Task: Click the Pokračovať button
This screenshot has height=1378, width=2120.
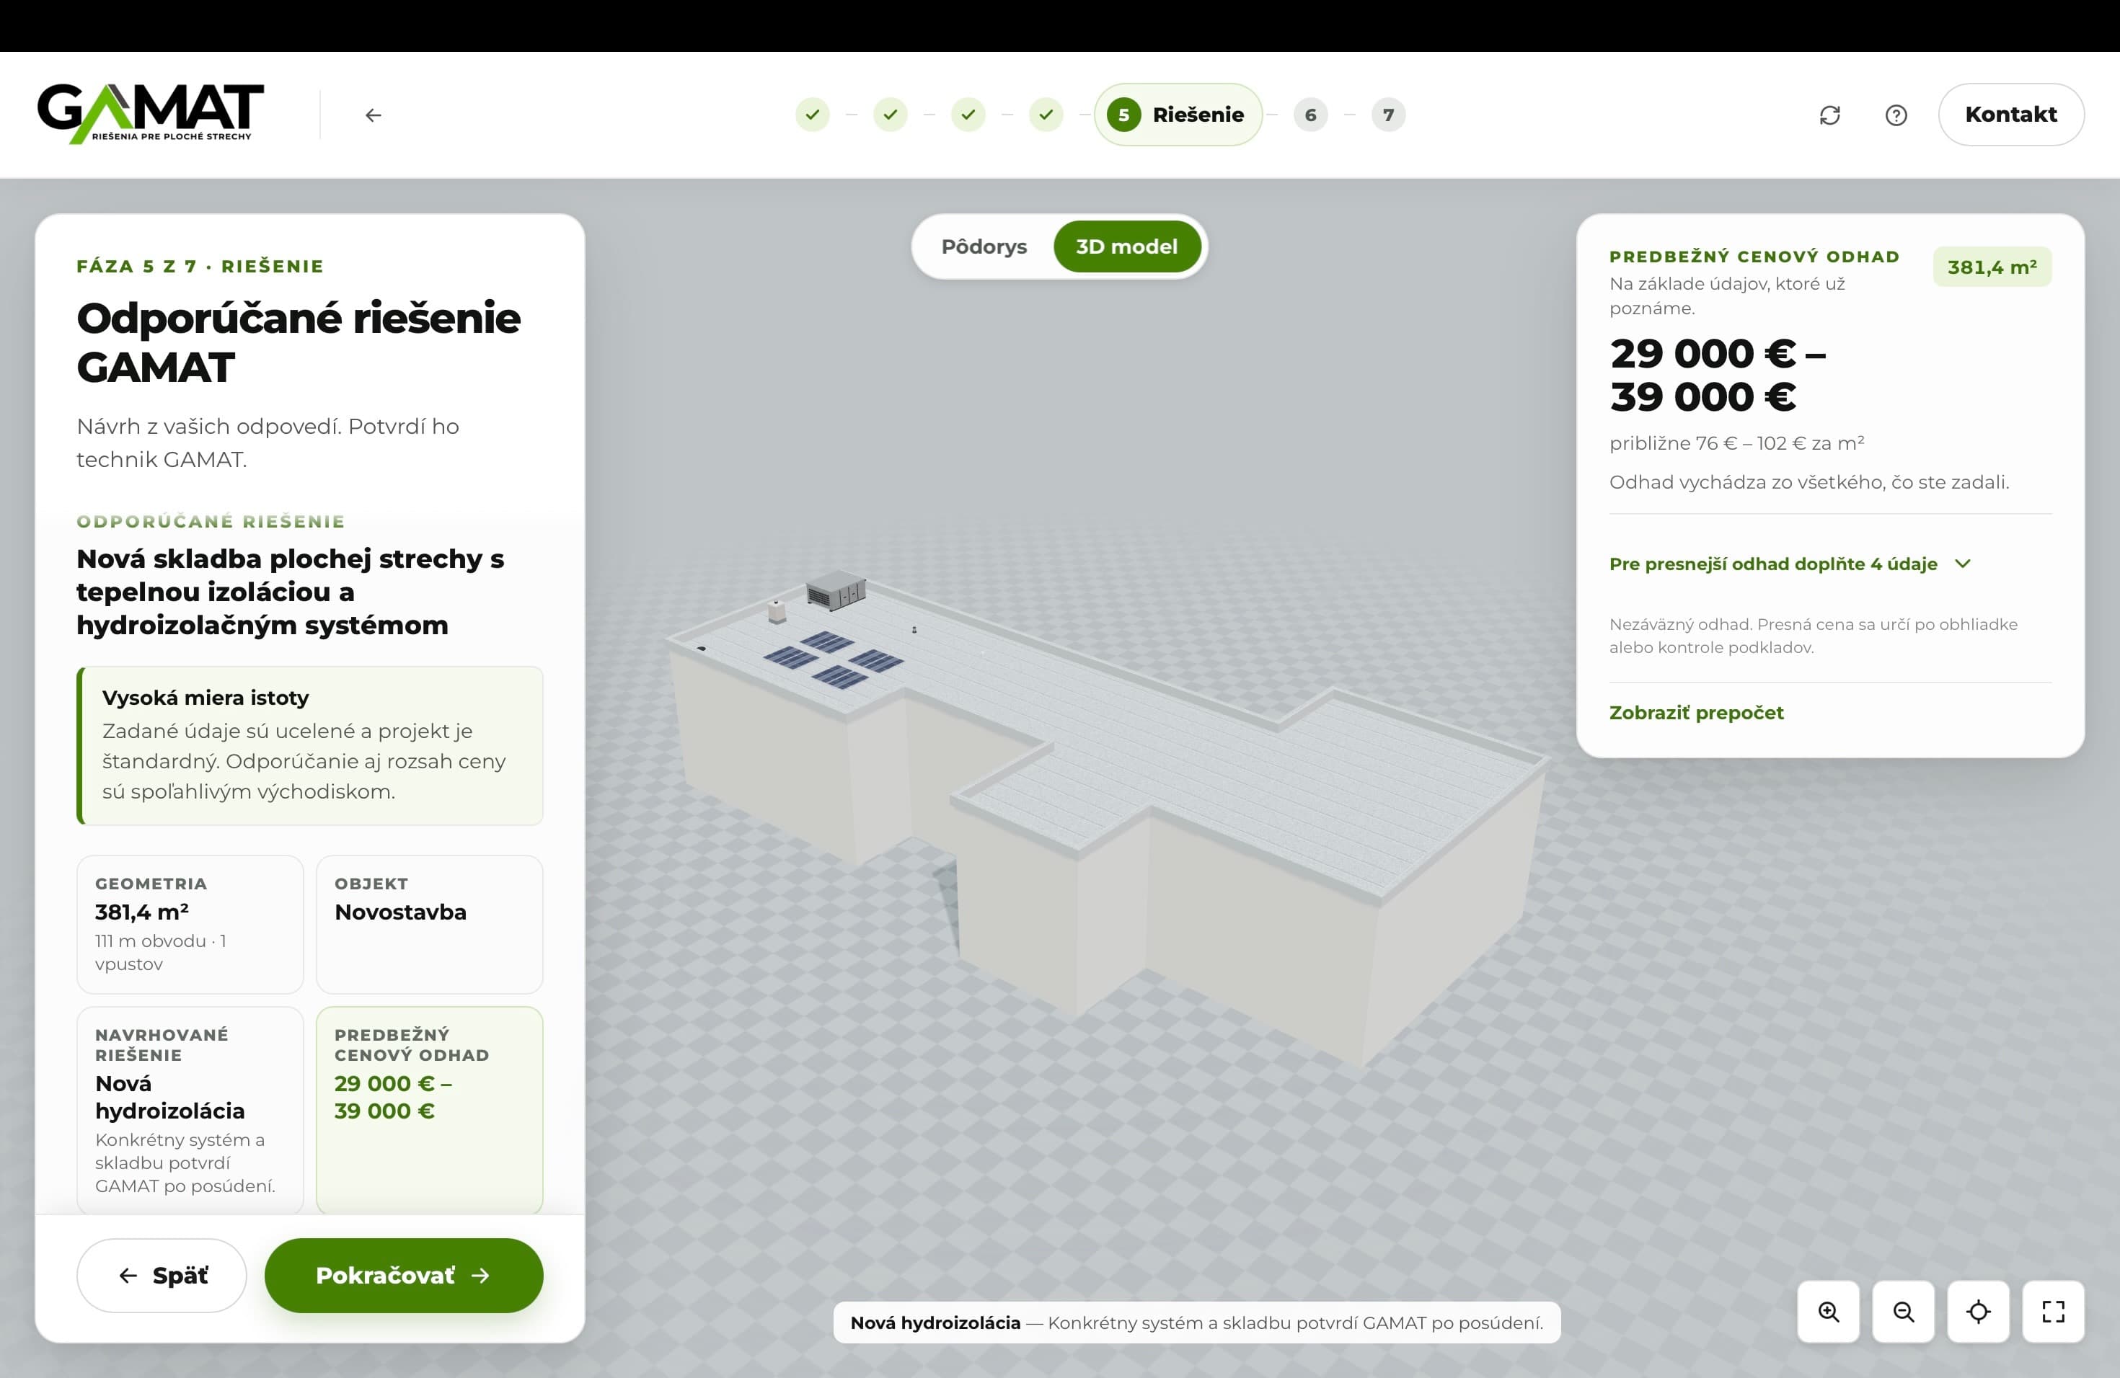Action: 404,1275
